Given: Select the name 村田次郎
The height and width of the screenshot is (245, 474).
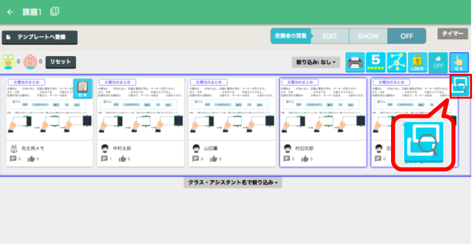Looking at the screenshot, I should coord(305,149).
